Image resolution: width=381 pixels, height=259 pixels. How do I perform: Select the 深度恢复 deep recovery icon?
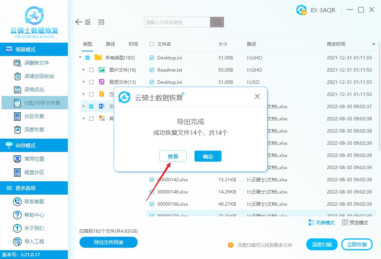tap(17, 130)
